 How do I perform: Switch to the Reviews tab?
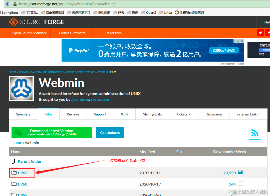(x=73, y=114)
